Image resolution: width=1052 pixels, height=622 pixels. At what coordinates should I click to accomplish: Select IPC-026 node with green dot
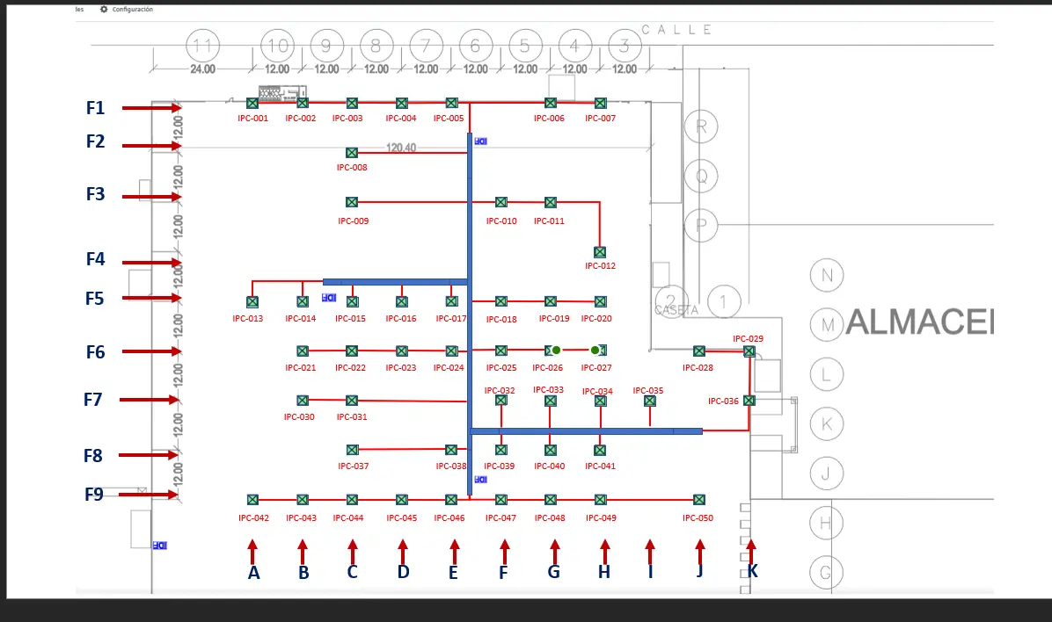[552, 351]
